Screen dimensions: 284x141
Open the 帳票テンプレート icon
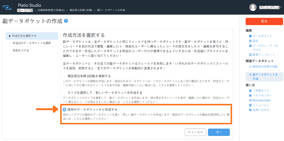pyautogui.click(x=250, y=55)
